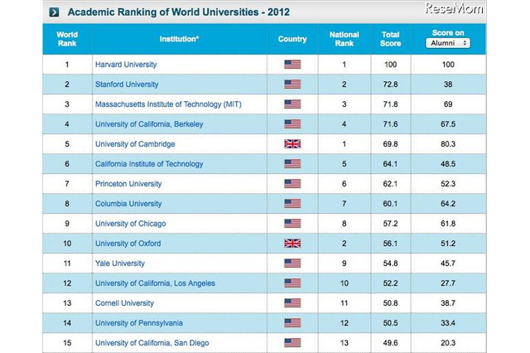
Task: Select world rank 10 cell
Action: pos(67,244)
